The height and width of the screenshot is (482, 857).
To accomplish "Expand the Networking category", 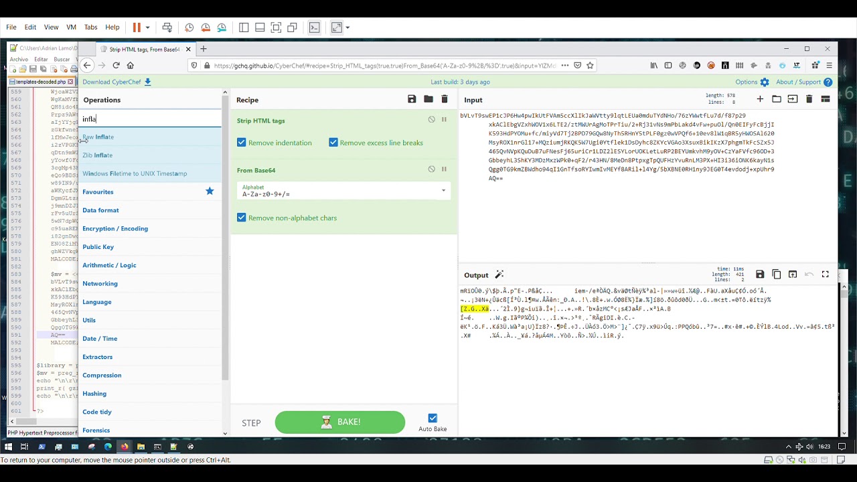I will coord(149,283).
